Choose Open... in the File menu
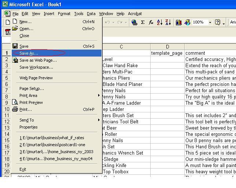Viewport: 236px width, 188px height. click(x=57, y=29)
